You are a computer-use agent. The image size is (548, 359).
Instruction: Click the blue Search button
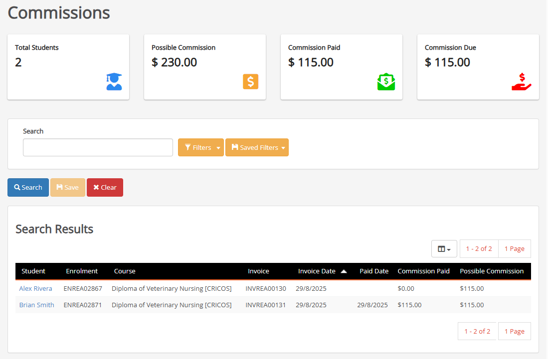pyautogui.click(x=28, y=187)
